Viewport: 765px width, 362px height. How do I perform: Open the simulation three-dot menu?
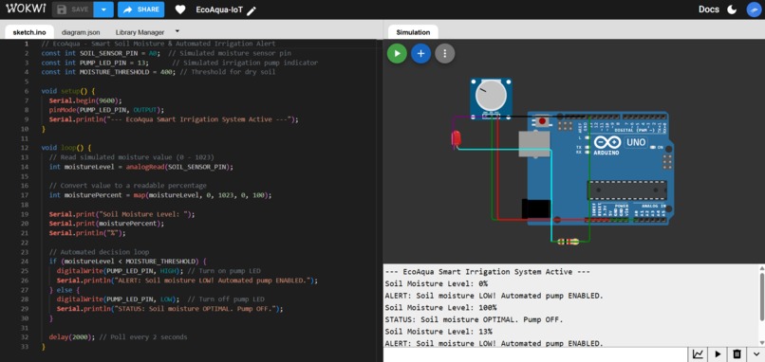coord(445,54)
